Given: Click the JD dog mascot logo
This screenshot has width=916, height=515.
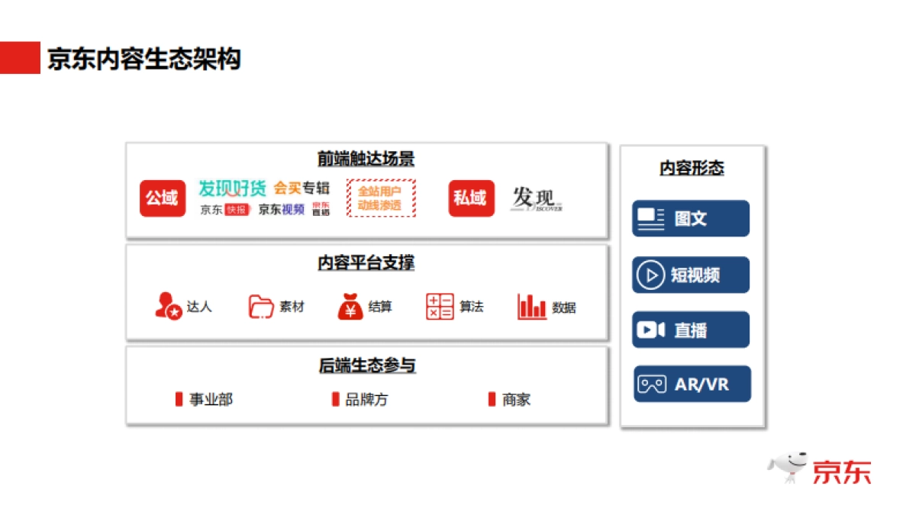Looking at the screenshot, I should pyautogui.click(x=789, y=467).
